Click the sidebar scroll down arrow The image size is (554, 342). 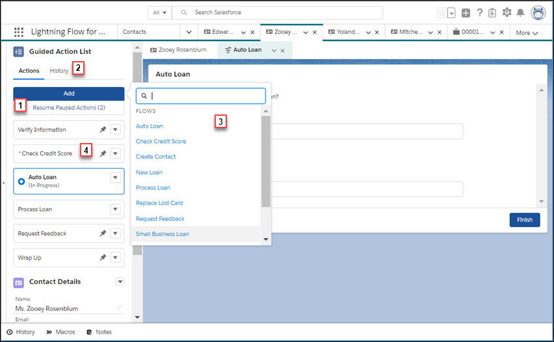(x=137, y=317)
